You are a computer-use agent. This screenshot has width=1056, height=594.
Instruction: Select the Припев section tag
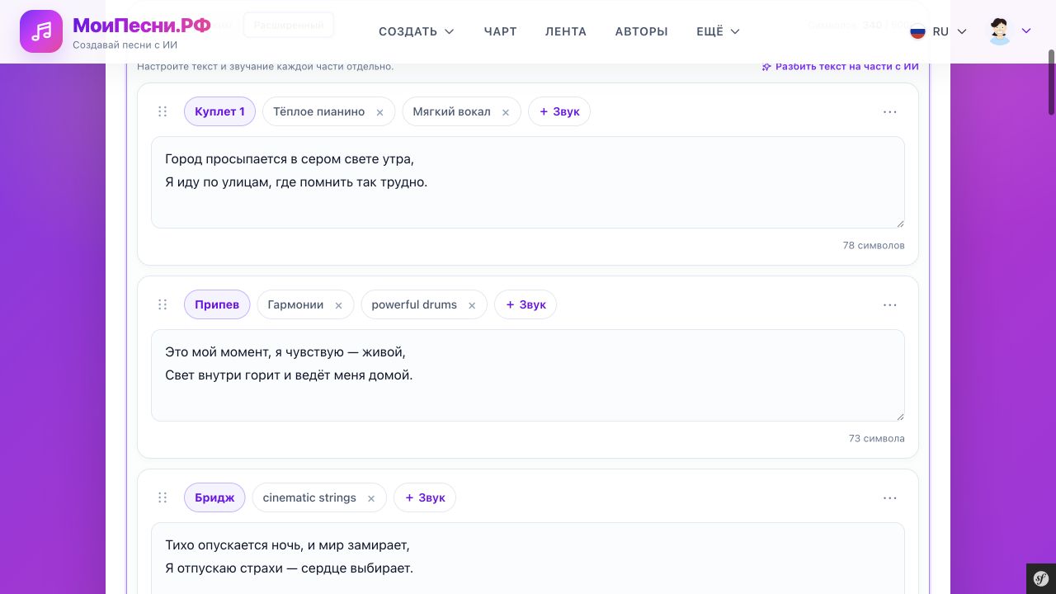pyautogui.click(x=217, y=304)
